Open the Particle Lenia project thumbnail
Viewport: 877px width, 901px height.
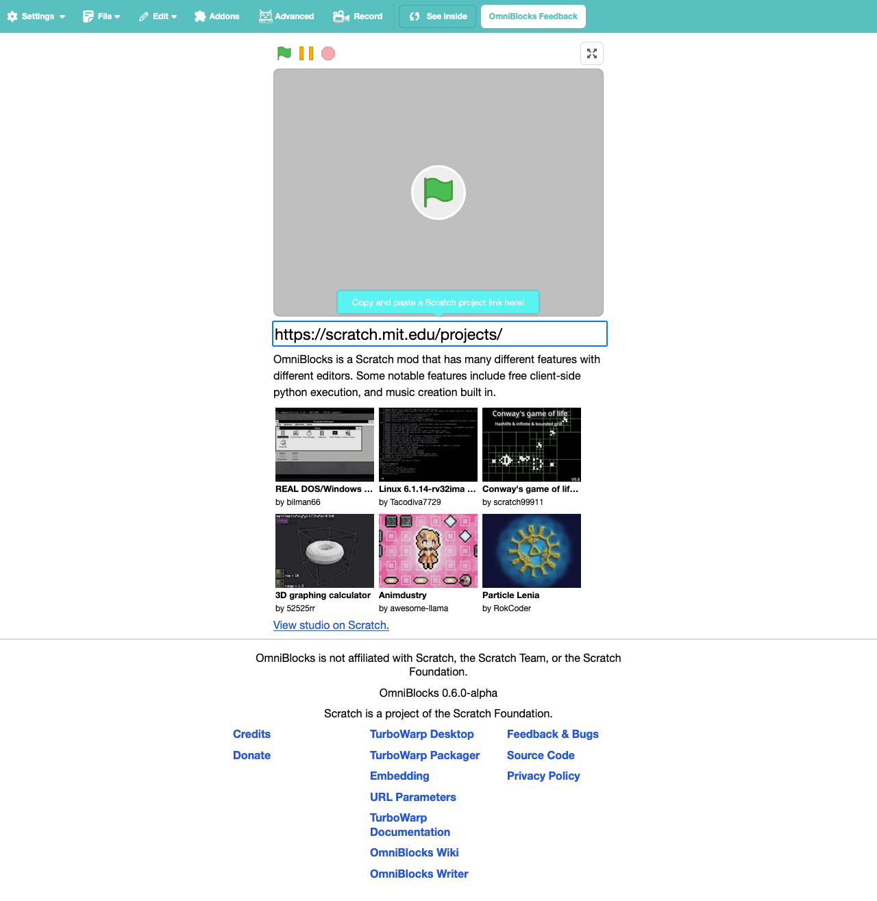tap(532, 551)
